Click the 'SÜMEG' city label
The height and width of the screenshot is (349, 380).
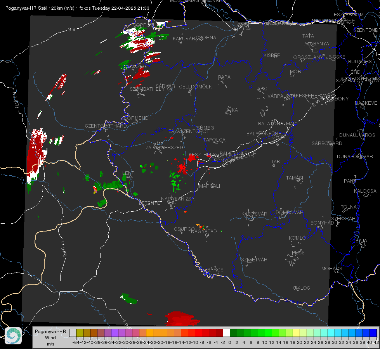[x=205, y=128]
